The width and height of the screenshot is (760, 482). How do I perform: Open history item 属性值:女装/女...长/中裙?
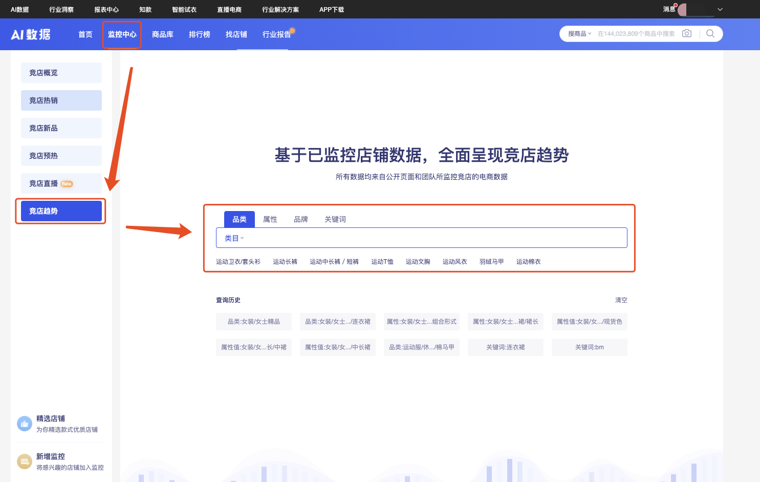click(254, 347)
